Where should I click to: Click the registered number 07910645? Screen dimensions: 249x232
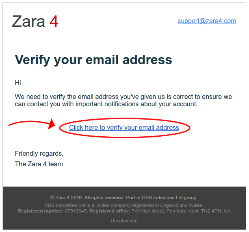76,211
